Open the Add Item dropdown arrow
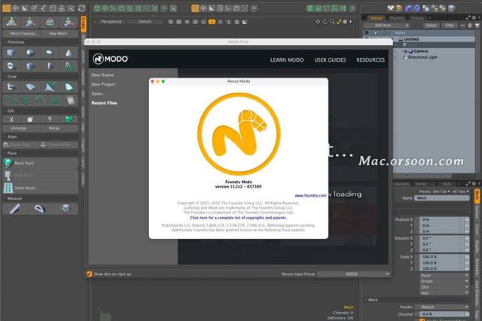Viewport: 482px width, 321px height. [x=407, y=26]
